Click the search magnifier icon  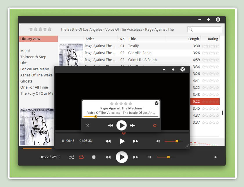(x=191, y=29)
